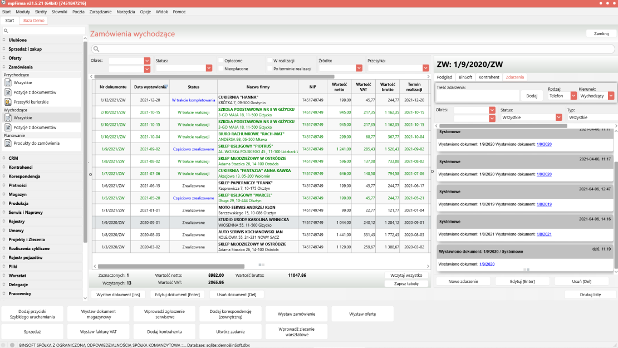This screenshot has width=618, height=348.
Task: Click Wczytaj wszystko button
Action: point(406,276)
